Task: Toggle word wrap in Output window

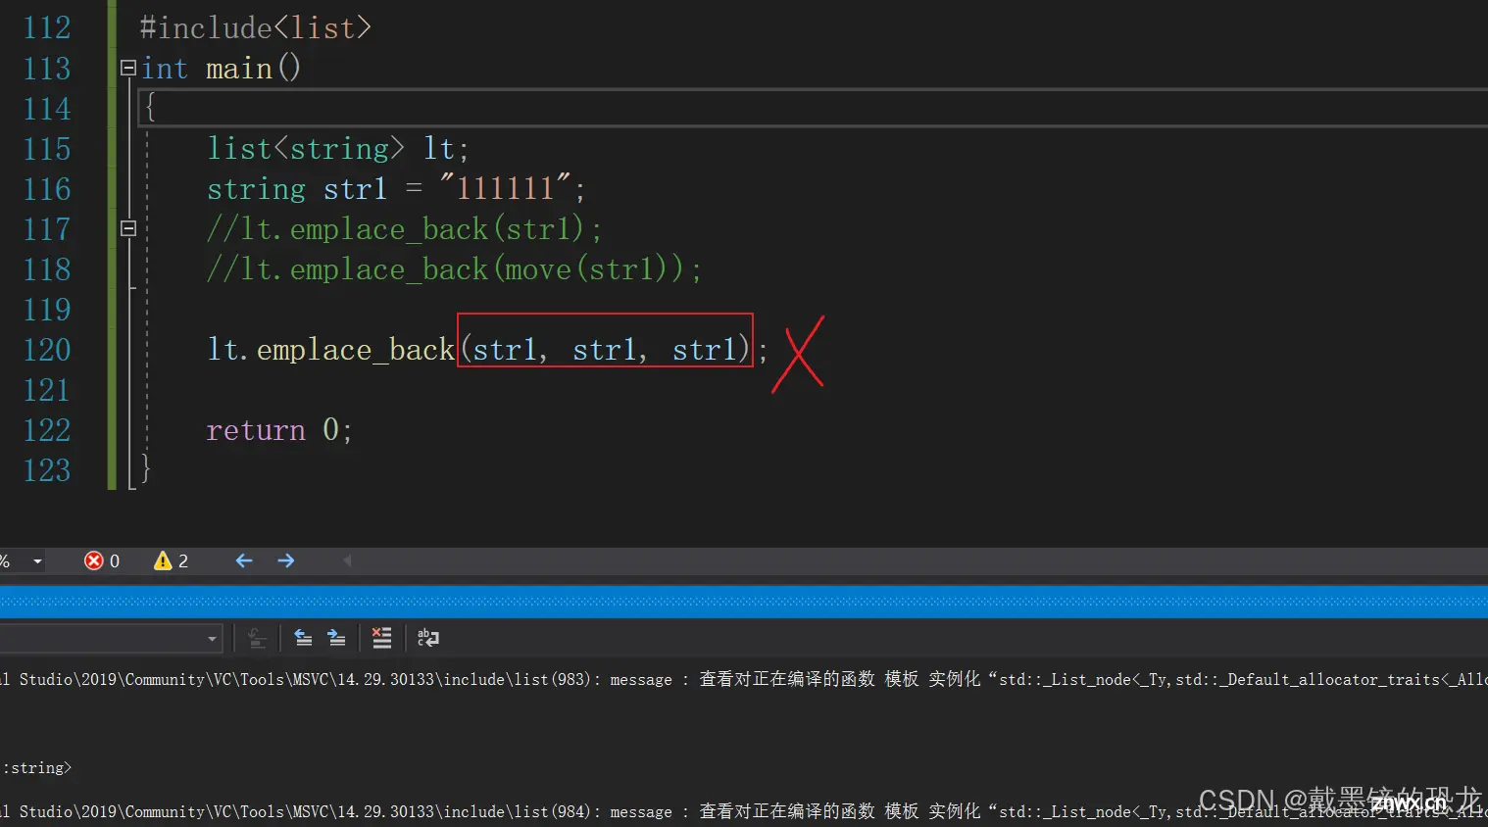Action: point(428,639)
